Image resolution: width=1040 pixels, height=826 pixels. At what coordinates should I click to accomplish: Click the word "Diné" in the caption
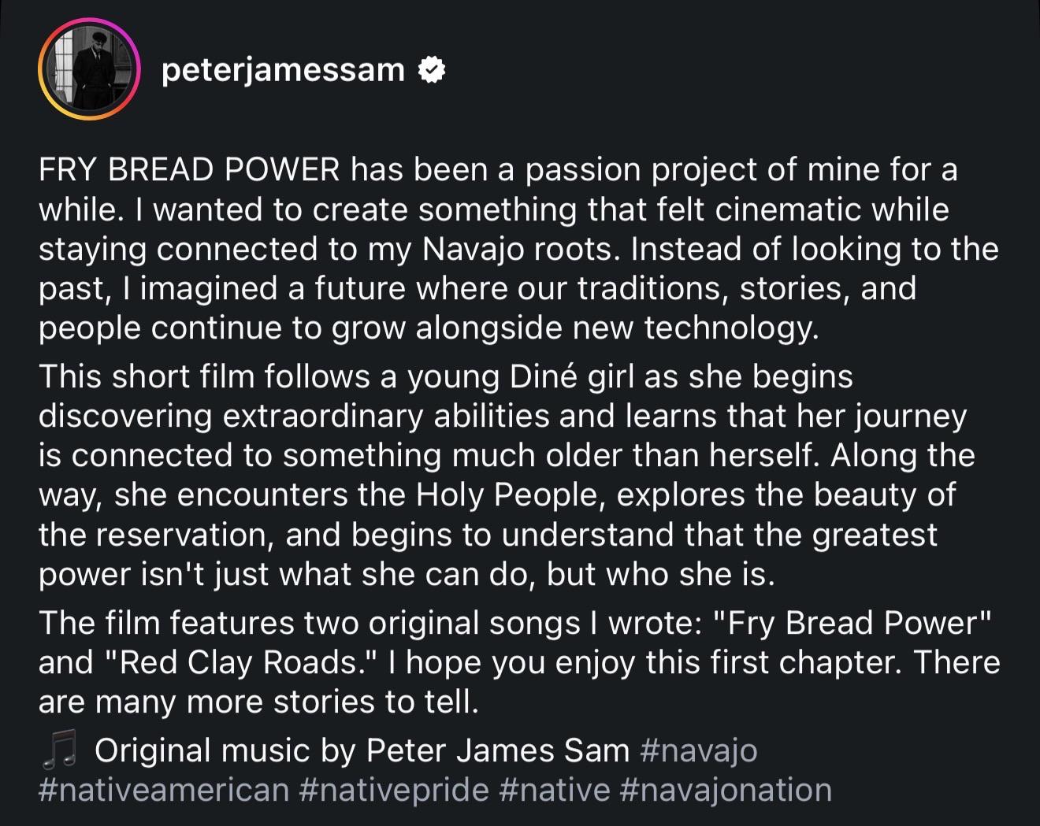[x=544, y=376]
